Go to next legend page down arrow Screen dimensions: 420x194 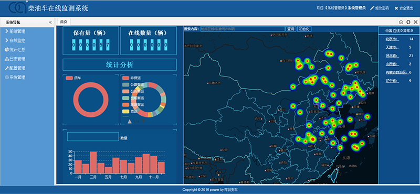(143, 121)
